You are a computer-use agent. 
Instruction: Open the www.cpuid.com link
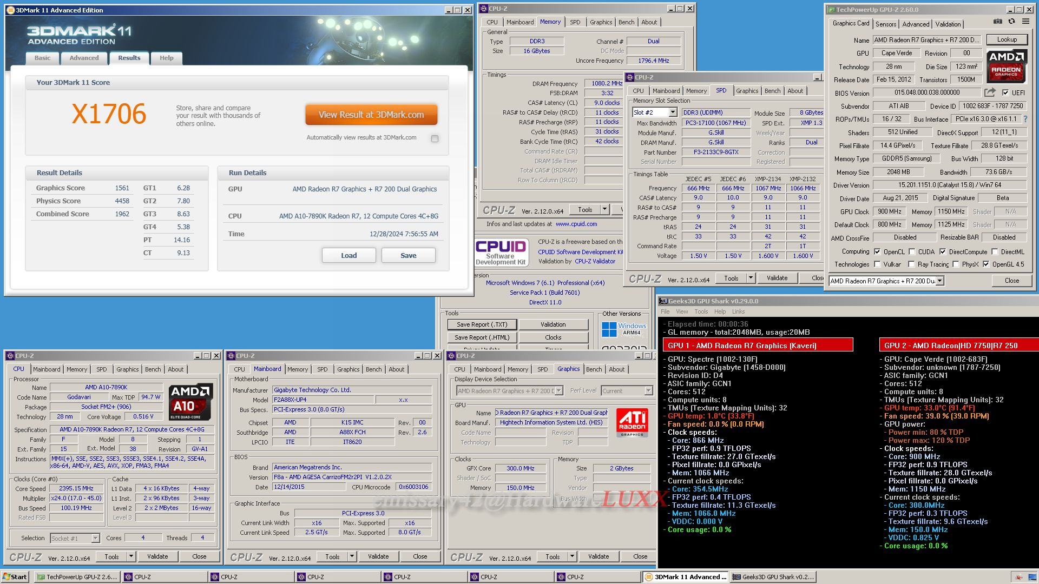pos(576,224)
